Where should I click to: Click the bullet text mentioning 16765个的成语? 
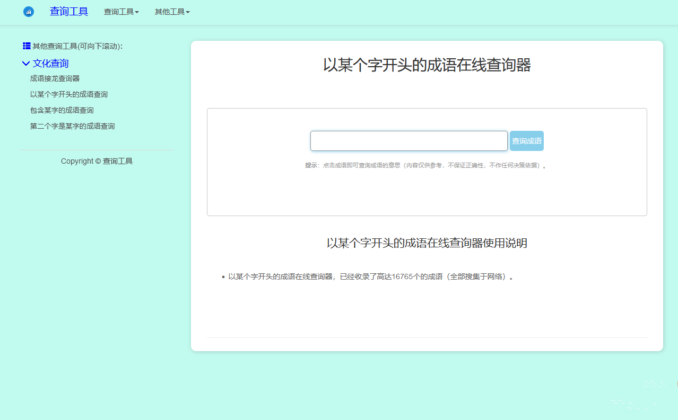[371, 276]
